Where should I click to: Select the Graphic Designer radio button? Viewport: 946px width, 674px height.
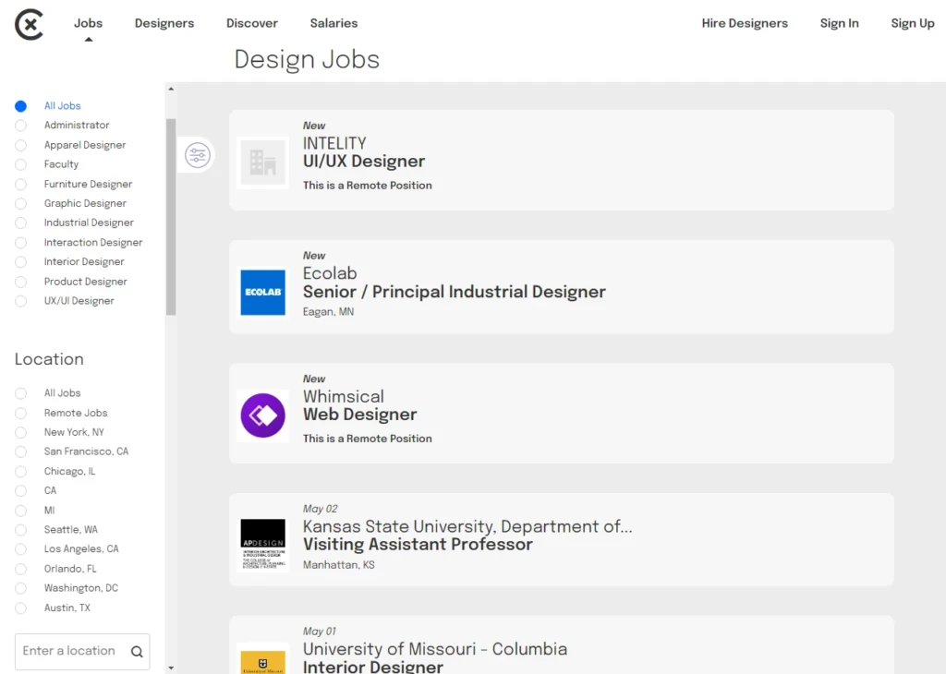pyautogui.click(x=20, y=204)
